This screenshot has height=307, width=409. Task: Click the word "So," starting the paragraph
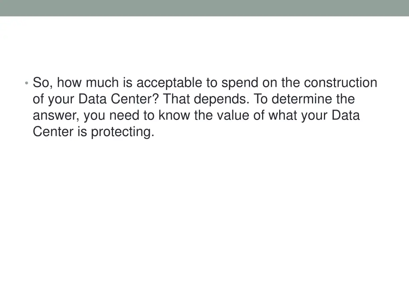[43, 83]
